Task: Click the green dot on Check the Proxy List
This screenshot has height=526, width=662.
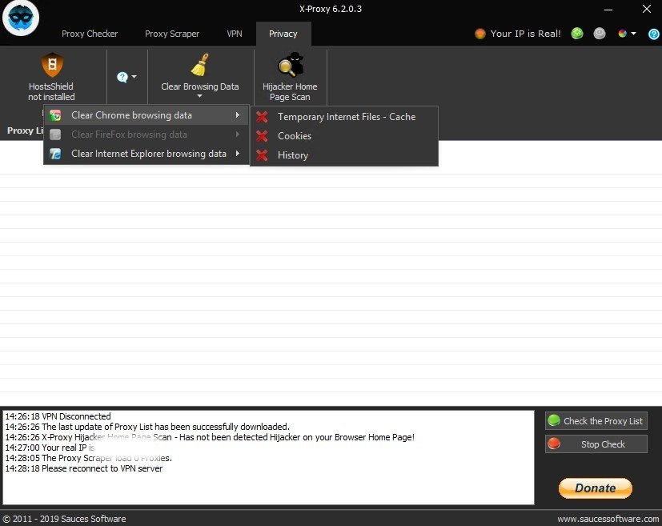Action: coord(553,420)
